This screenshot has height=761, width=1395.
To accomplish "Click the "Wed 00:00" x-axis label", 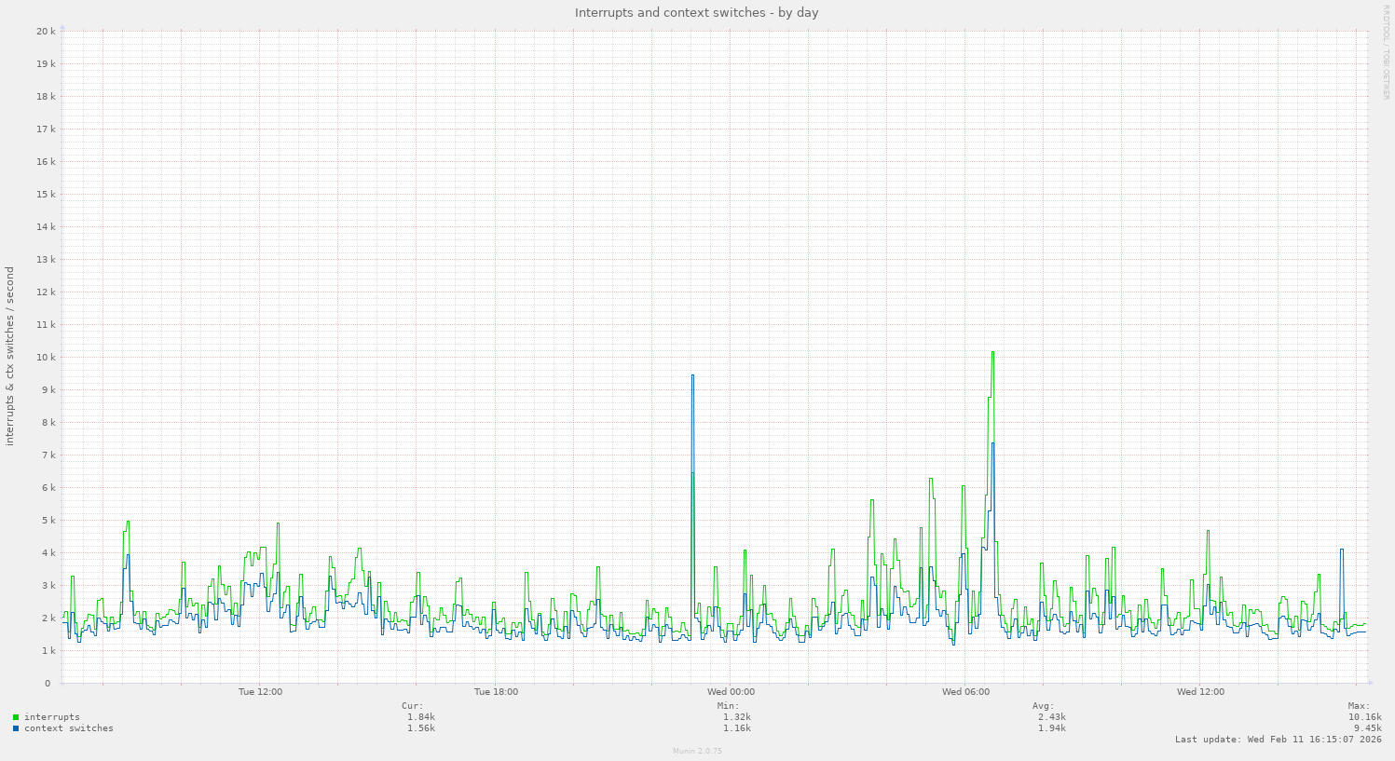I will [731, 692].
